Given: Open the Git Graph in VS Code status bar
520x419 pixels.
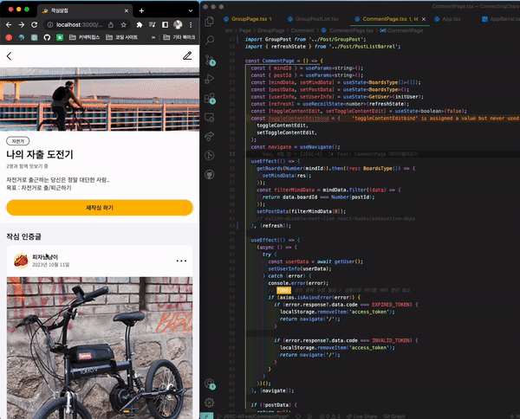Looking at the screenshot, I should (394, 416).
